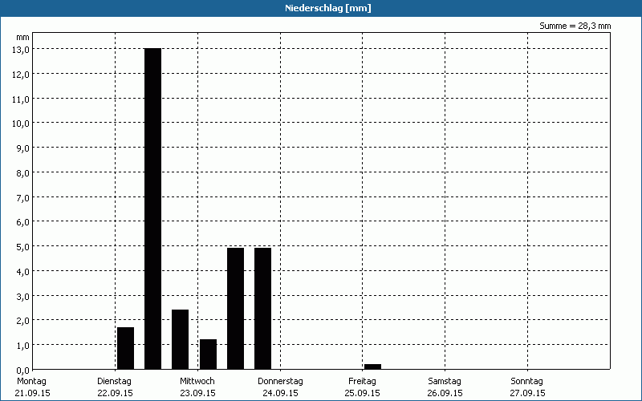The height and width of the screenshot is (401, 642).
Task: Click the 12,0 y-axis value
Action: [21, 75]
